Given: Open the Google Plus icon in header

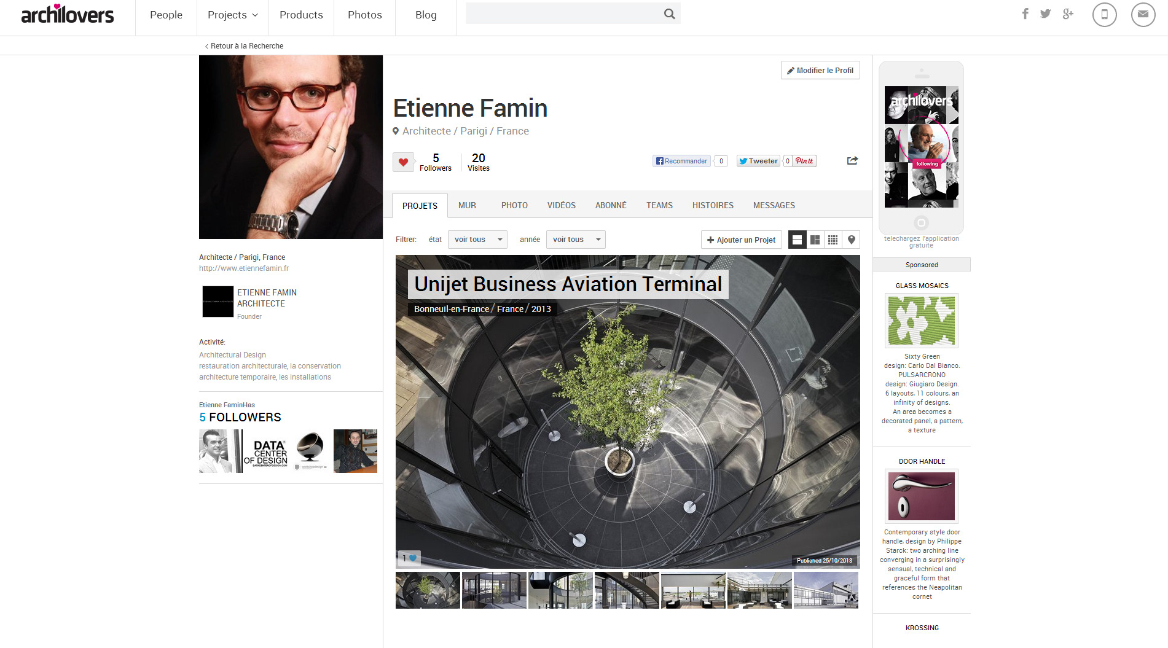Looking at the screenshot, I should click(x=1068, y=14).
